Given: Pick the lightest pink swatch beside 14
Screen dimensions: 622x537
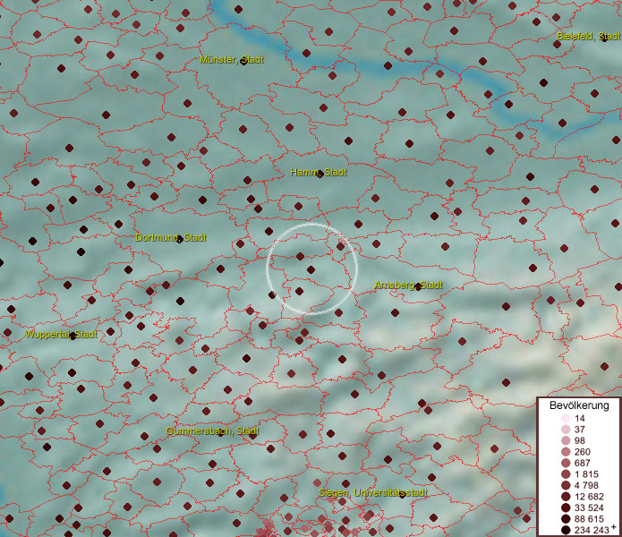Looking at the screenshot, I should click(x=566, y=419).
